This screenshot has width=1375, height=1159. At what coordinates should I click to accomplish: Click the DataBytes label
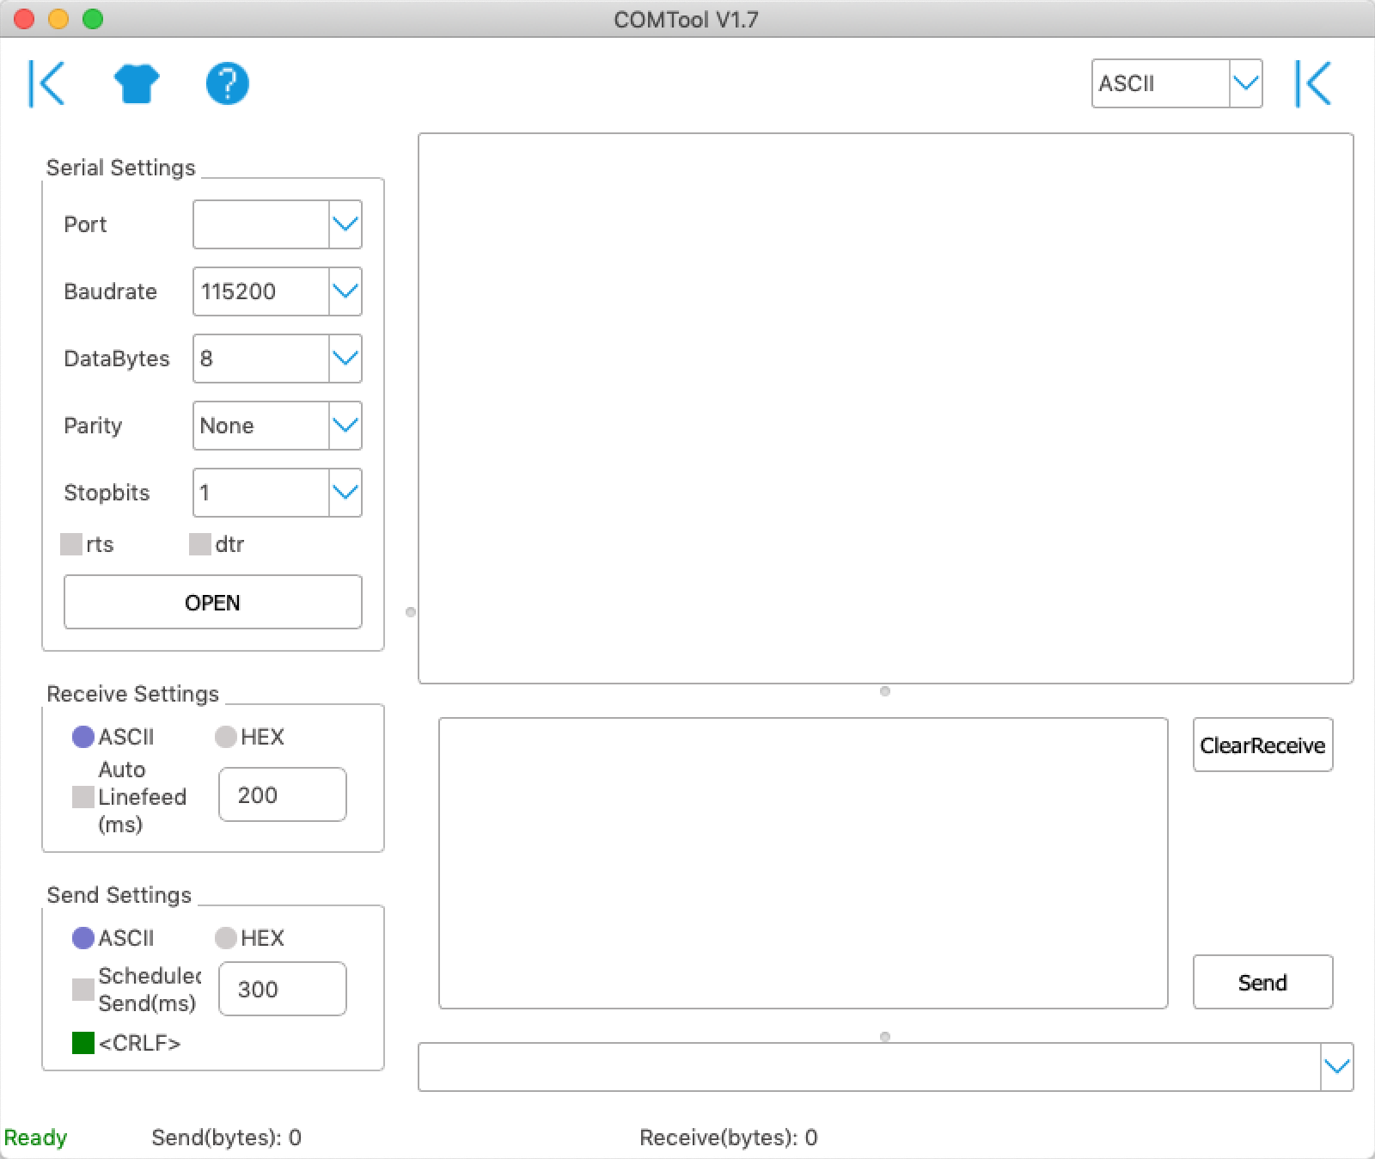117,359
